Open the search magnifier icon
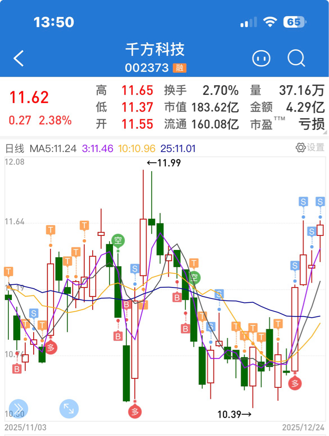This screenshot has width=329, height=436. [296, 58]
